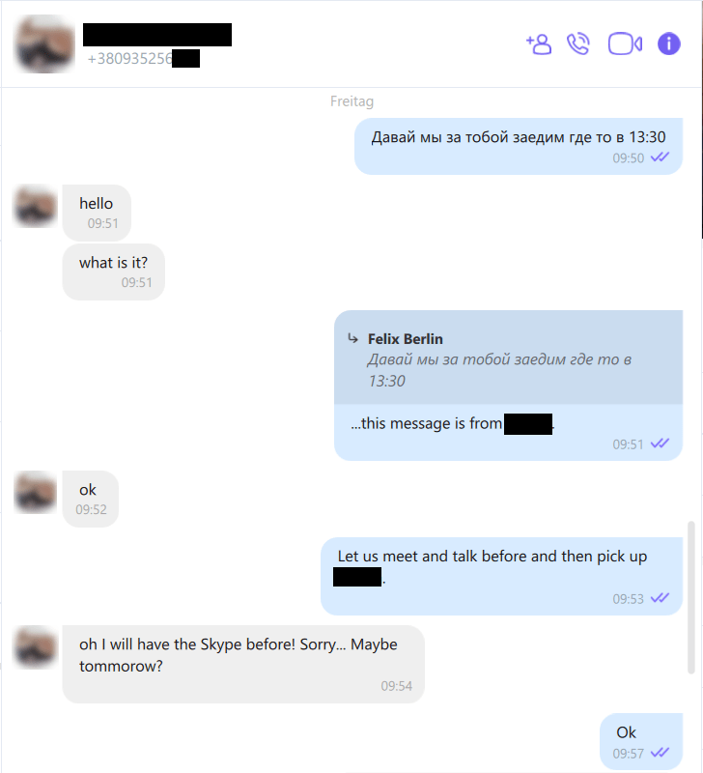This screenshot has width=703, height=773.
Task: Click the Freitag date separator
Action: point(351,101)
